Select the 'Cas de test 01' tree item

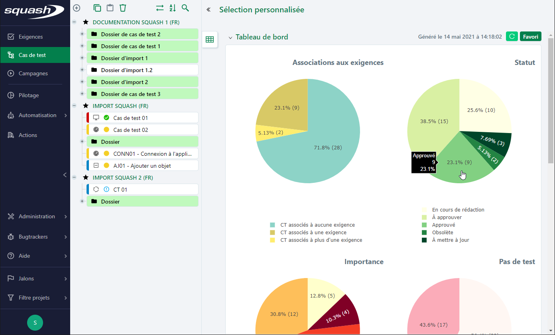pyautogui.click(x=130, y=118)
